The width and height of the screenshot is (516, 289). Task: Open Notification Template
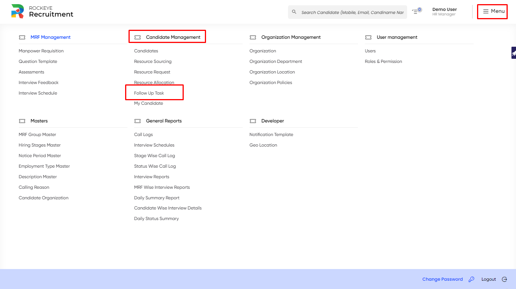click(x=271, y=135)
